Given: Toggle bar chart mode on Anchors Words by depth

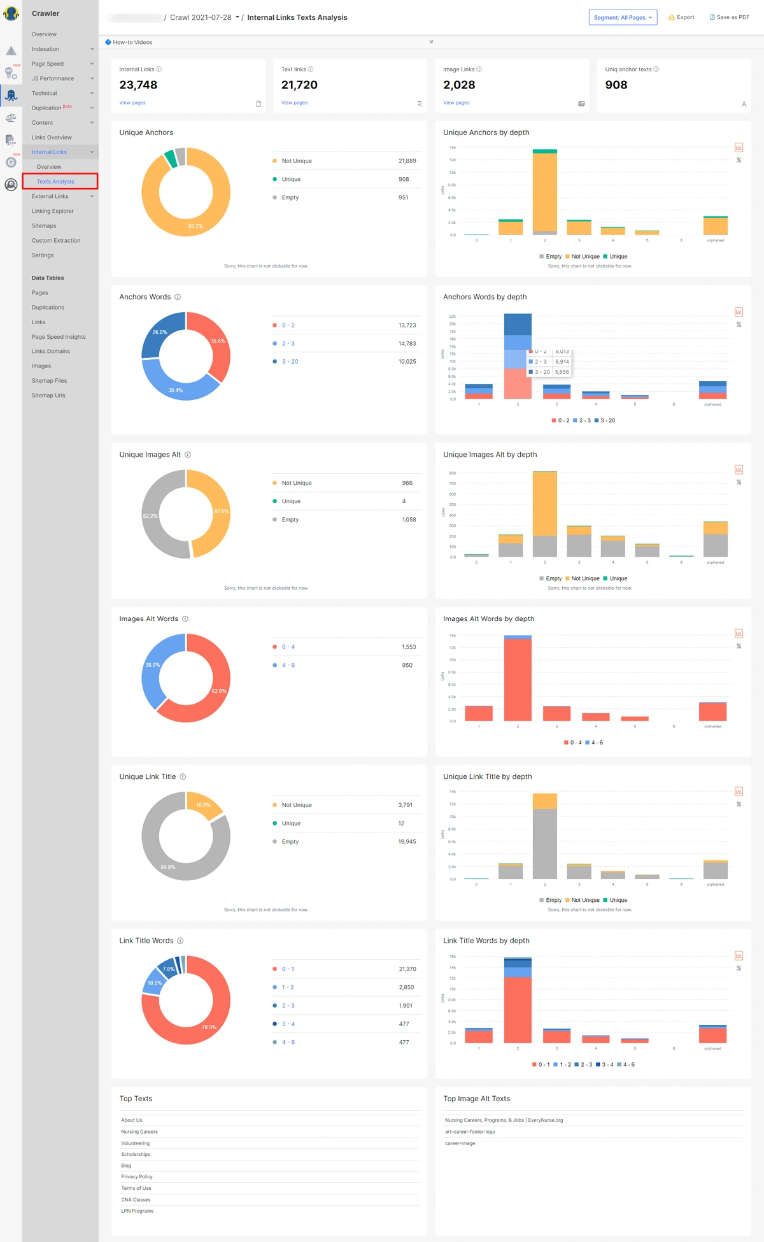Looking at the screenshot, I should [x=739, y=311].
